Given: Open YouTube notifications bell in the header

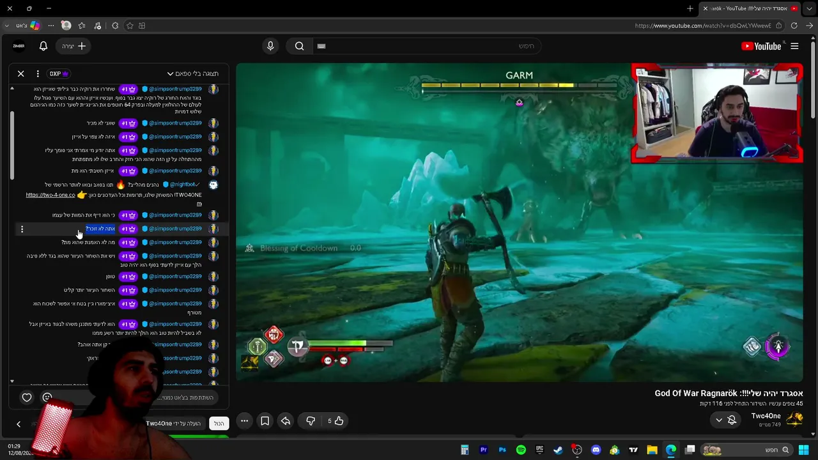Looking at the screenshot, I should [x=43, y=46].
